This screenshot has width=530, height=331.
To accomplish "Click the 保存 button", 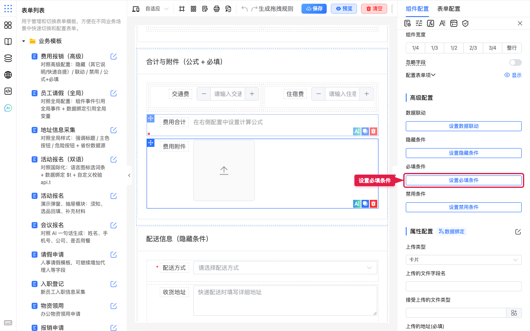I will tap(314, 9).
